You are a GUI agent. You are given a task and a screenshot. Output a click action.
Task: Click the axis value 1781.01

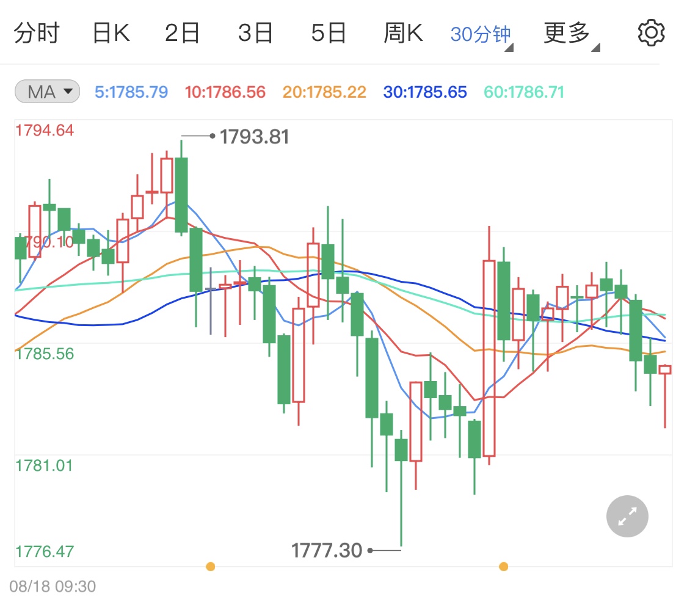pyautogui.click(x=44, y=465)
